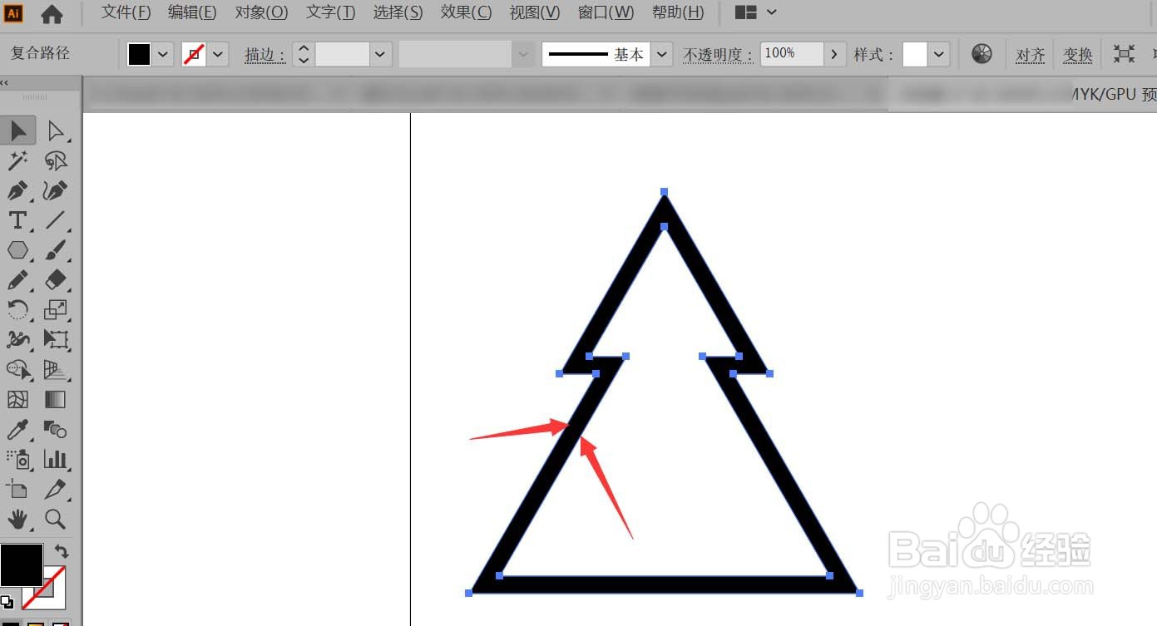Open the 文件(F) menu

tap(126, 12)
